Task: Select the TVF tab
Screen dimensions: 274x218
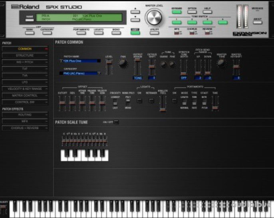Action: pos(25,69)
